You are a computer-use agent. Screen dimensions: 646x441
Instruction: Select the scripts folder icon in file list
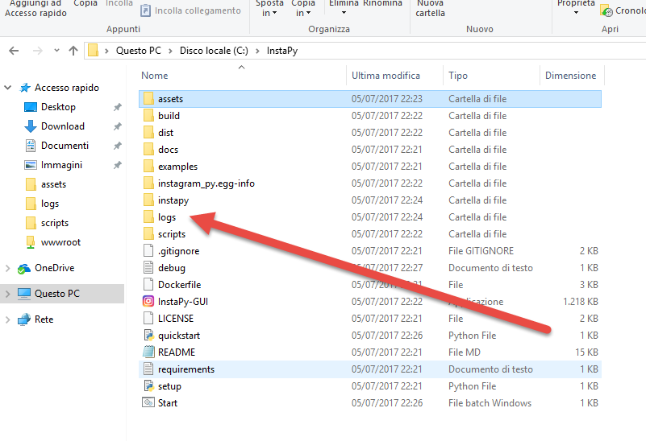click(x=148, y=233)
